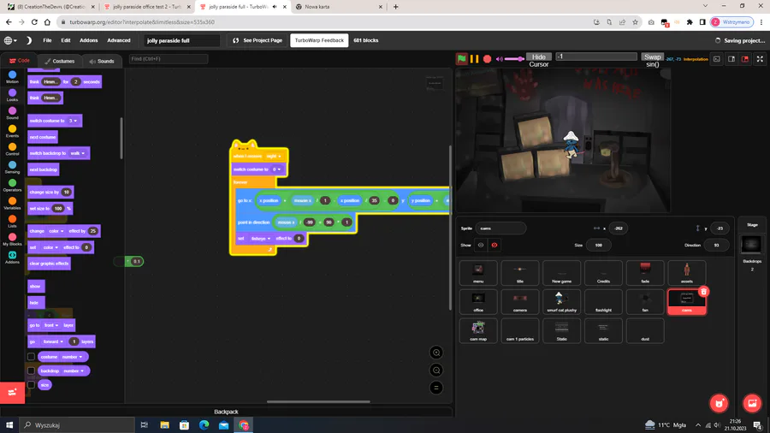This screenshot has width=770, height=433.
Task: Open the Advanced menu
Action: pyautogui.click(x=119, y=40)
